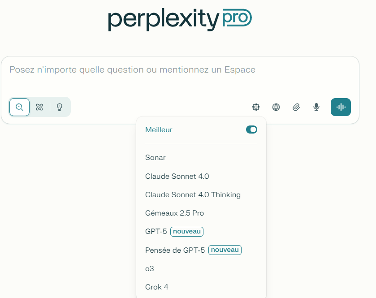This screenshot has width=376, height=298.
Task: Select Claude Sonnet 4.0 Thinking model
Action: pos(193,195)
